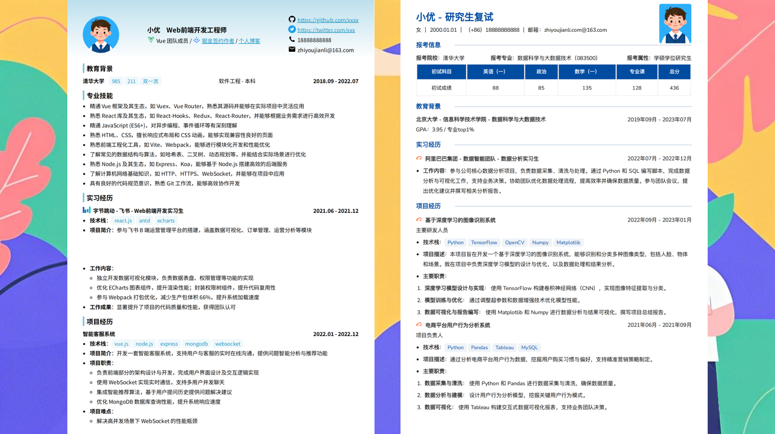Image resolution: width=775 pixels, height=434 pixels.
Task: Click the phone icon beside 18888888888 in left resume
Action: (292, 40)
